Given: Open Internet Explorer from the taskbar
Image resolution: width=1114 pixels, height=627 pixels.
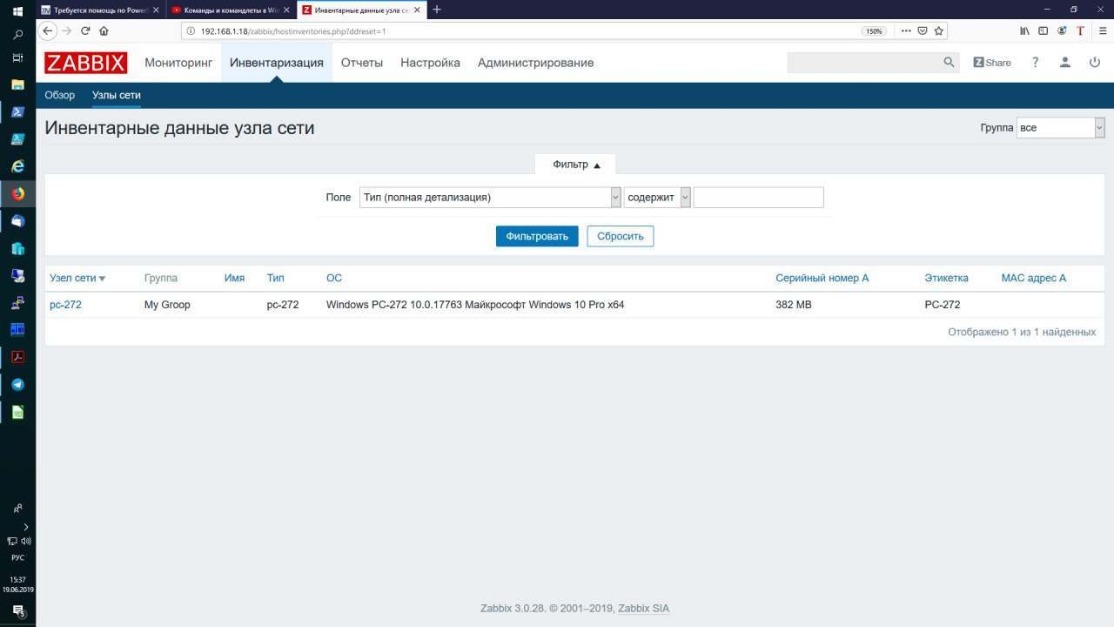Looking at the screenshot, I should (x=17, y=166).
